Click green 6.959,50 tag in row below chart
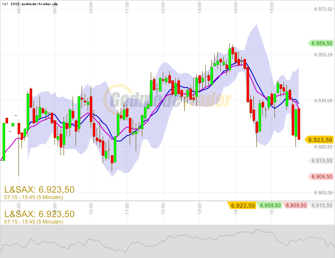Image resolution: width=335 pixels, height=258 pixels. click(269, 206)
